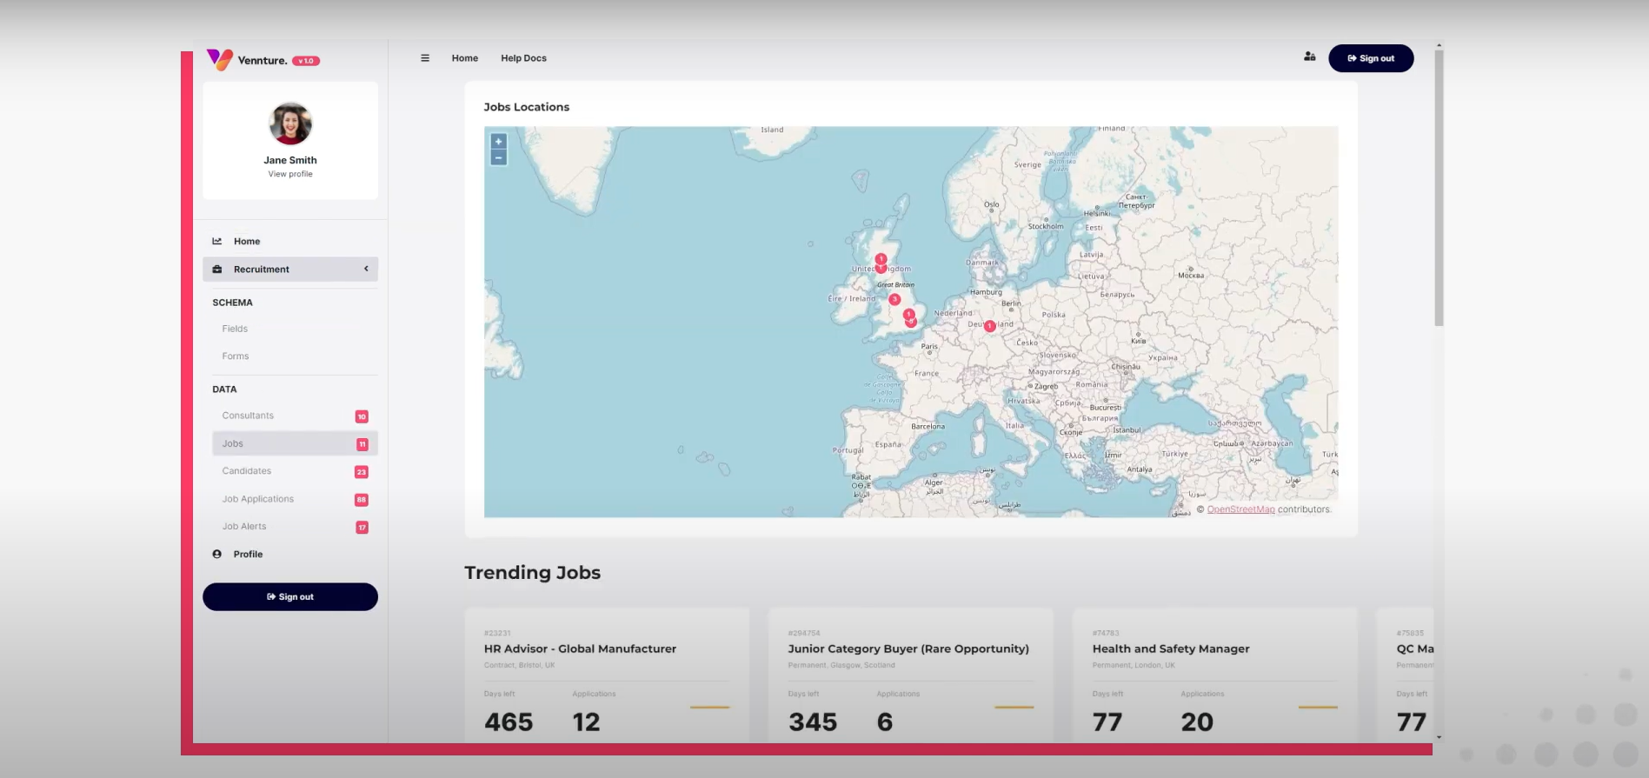The height and width of the screenshot is (778, 1649).
Task: Collapse the Recruitment menu chevron
Action: (x=366, y=269)
